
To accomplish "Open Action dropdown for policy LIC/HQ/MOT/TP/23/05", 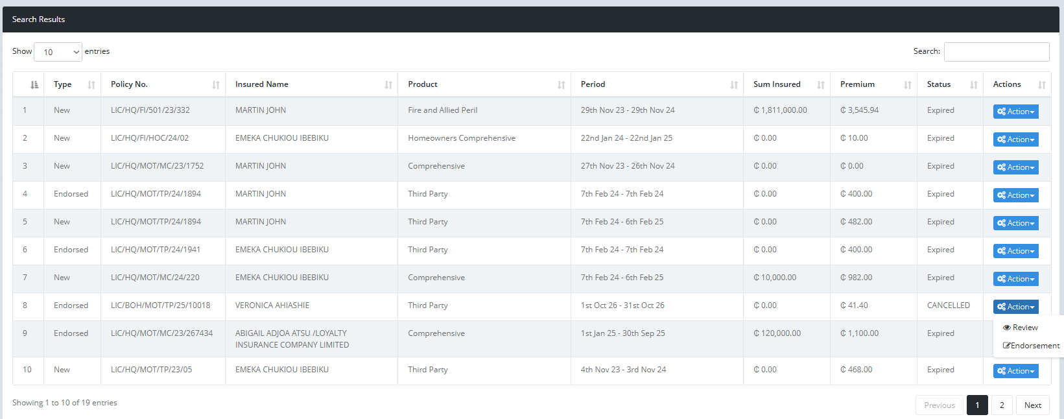I will (1015, 371).
